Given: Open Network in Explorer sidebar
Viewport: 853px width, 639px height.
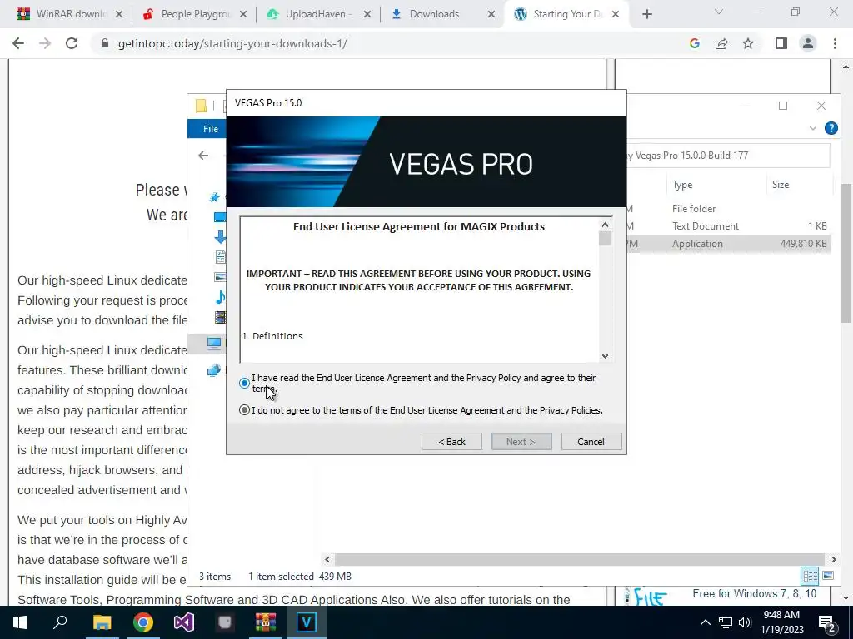Looking at the screenshot, I should click(x=214, y=370).
